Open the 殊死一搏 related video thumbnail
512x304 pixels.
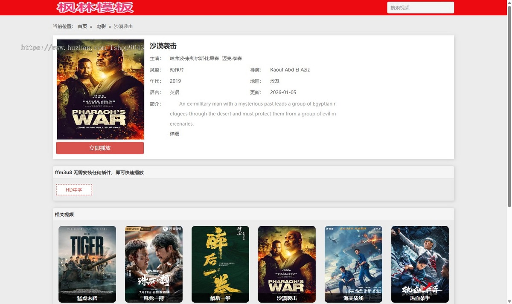click(154, 264)
